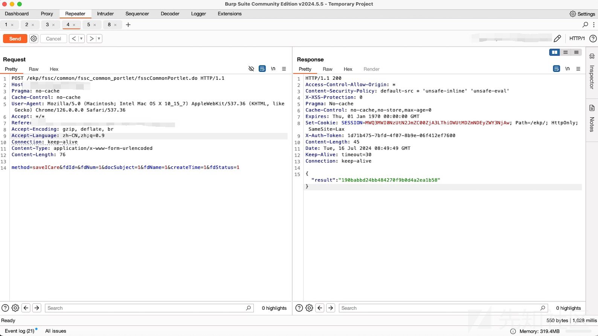Go to next request in history
Screen dimensions: 598x336
[92, 39]
